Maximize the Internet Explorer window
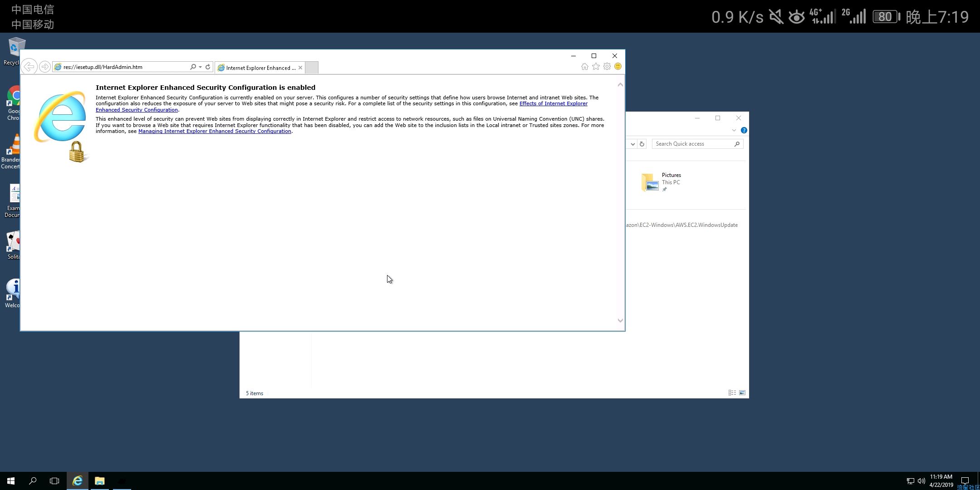The width and height of the screenshot is (980, 490). tap(594, 56)
